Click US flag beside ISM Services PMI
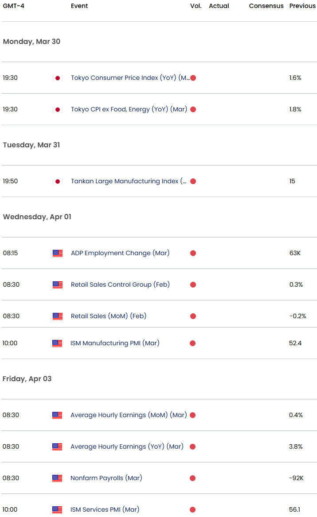The width and height of the screenshot is (317, 517). (x=57, y=510)
